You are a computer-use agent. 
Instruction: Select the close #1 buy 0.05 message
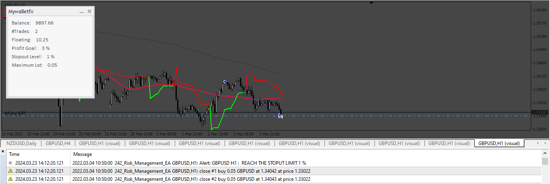click(x=191, y=171)
